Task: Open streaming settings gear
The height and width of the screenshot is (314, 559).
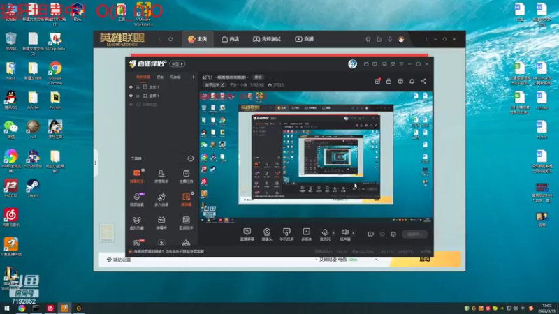Action: coord(393,234)
